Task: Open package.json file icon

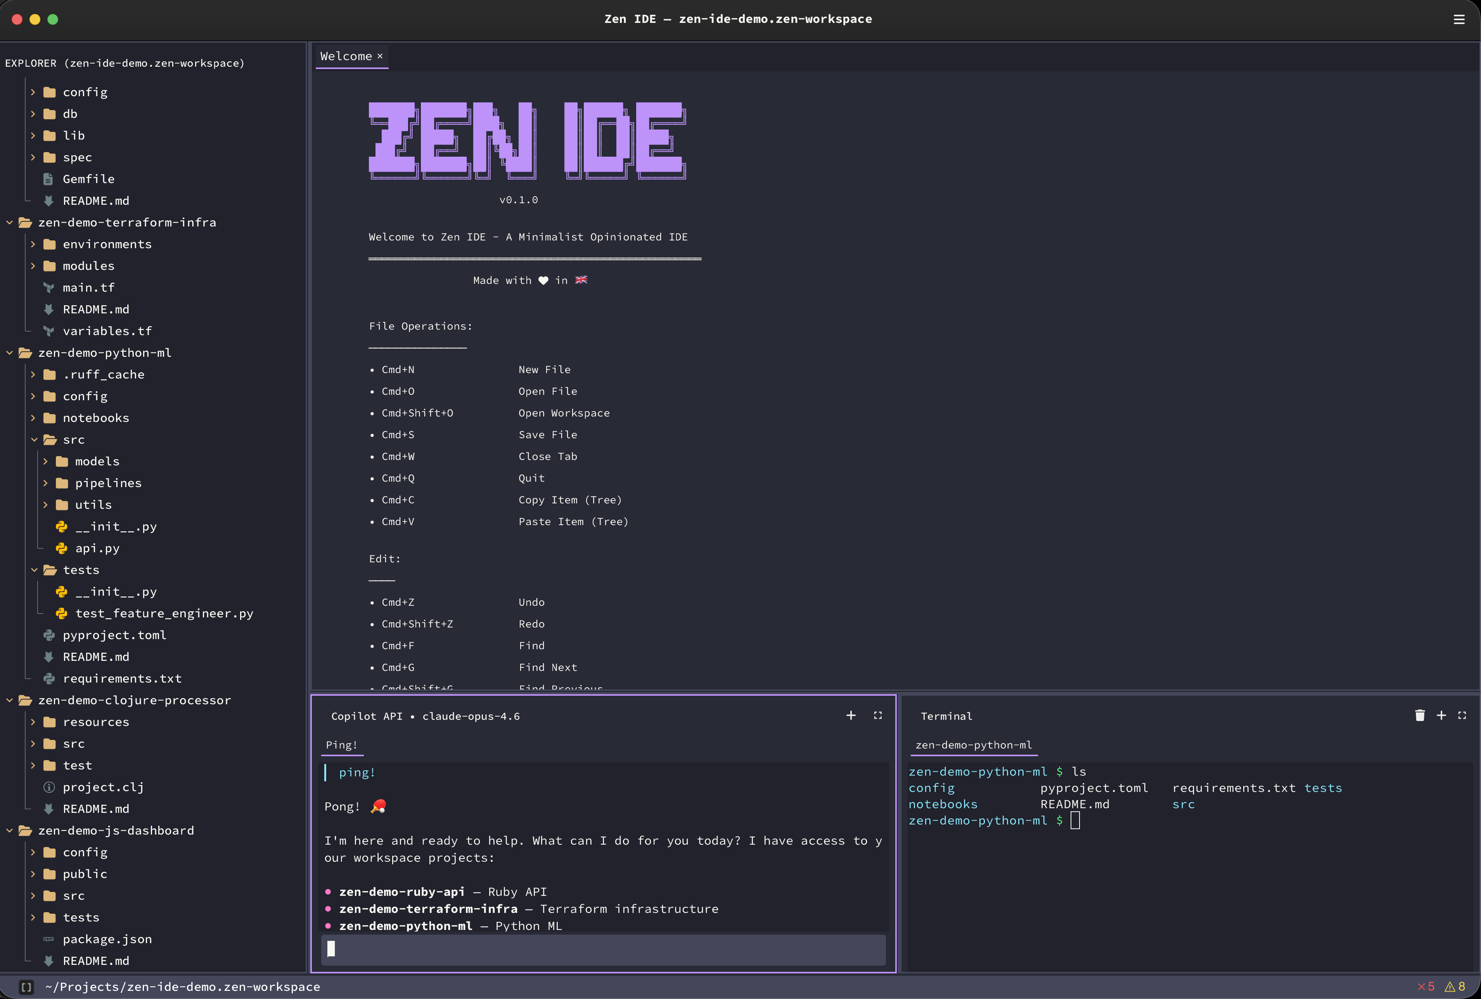Action: point(48,939)
